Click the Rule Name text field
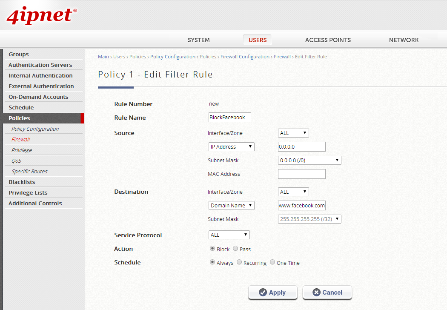 [x=229, y=118]
